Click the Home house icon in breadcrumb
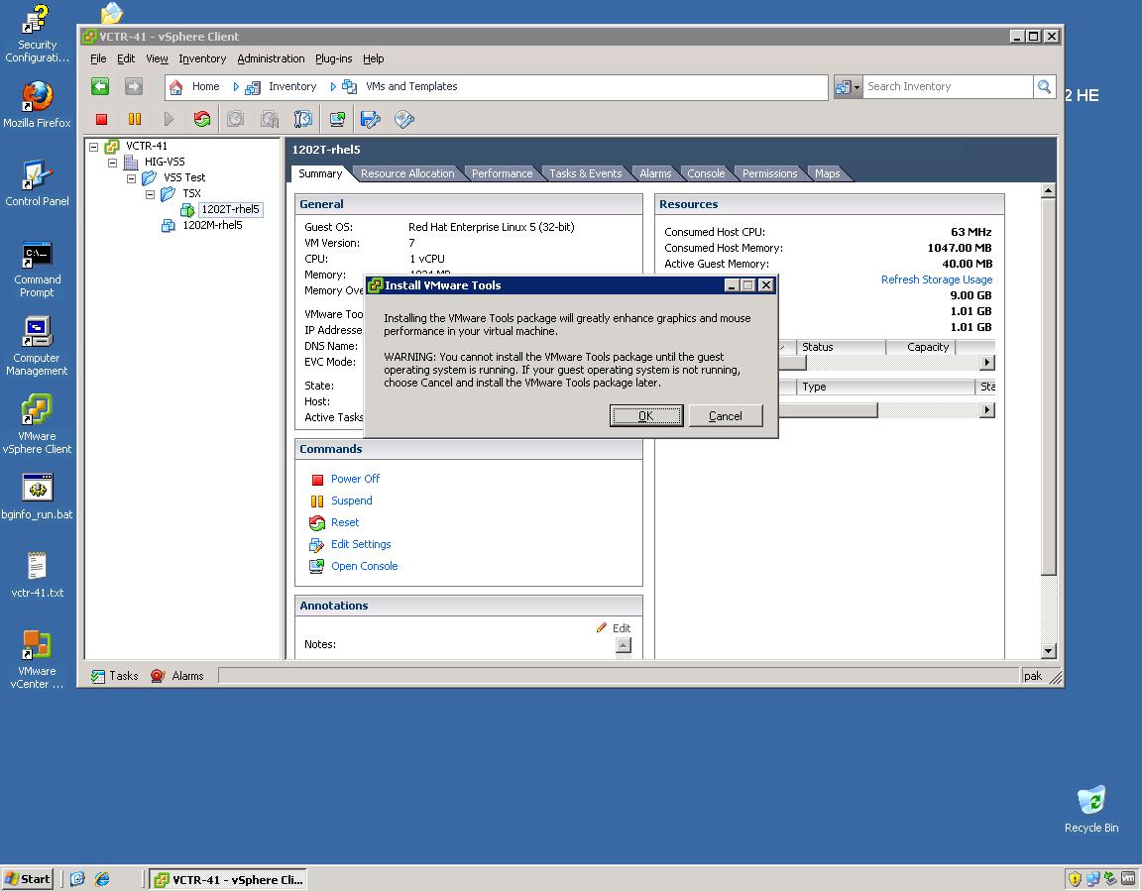The image size is (1142, 892). [x=176, y=87]
